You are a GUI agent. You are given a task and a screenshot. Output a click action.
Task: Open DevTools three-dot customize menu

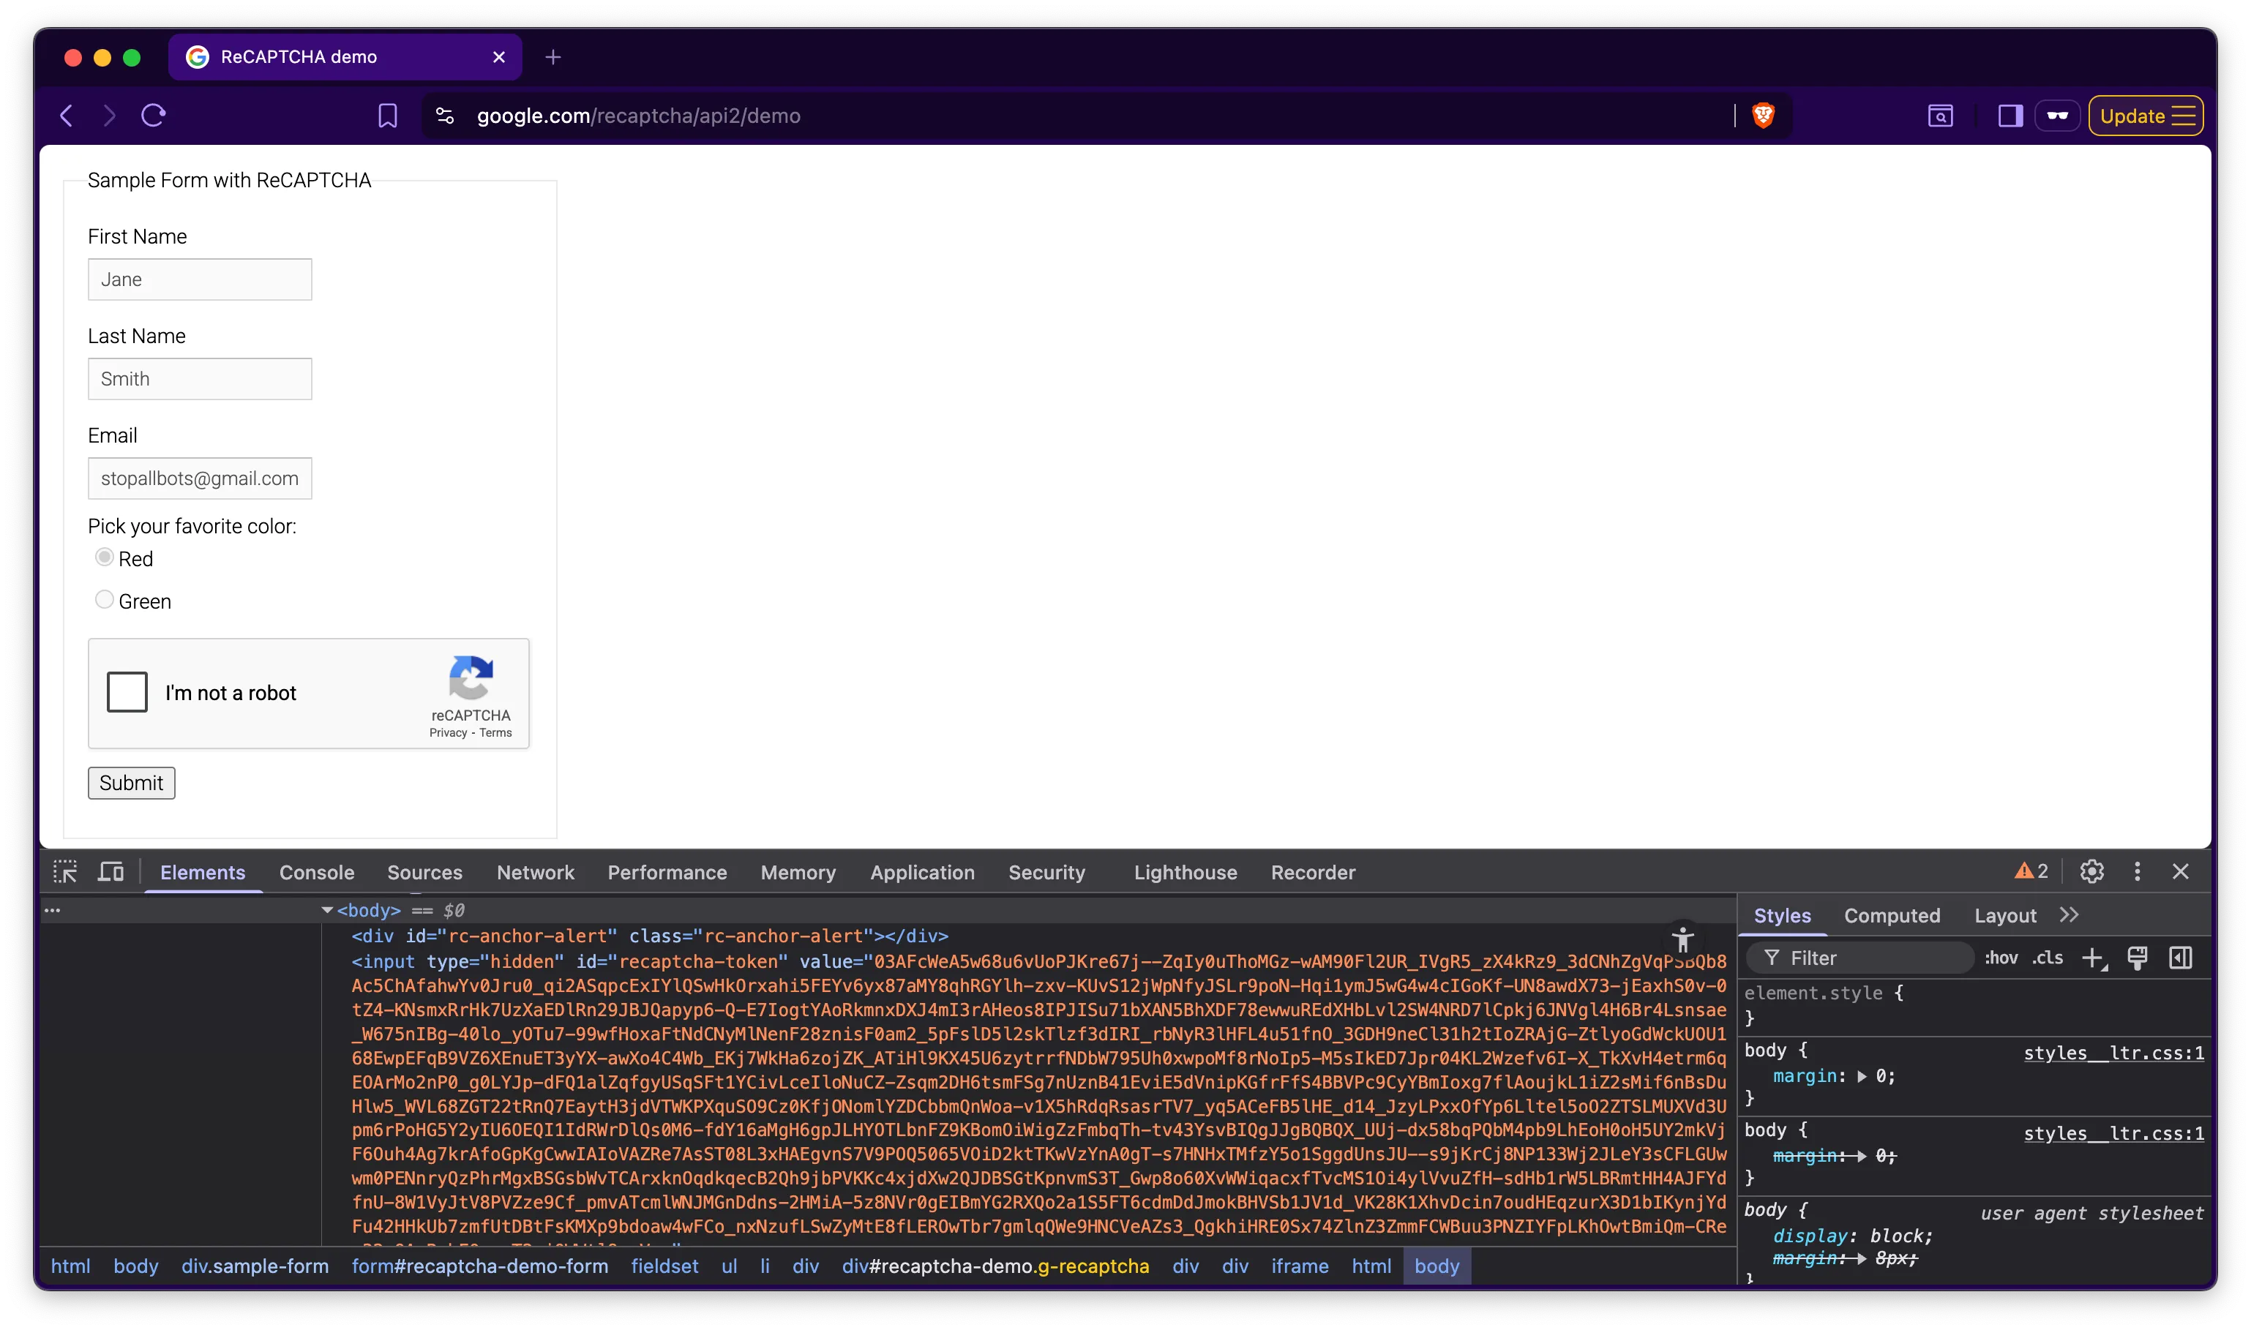point(2137,871)
